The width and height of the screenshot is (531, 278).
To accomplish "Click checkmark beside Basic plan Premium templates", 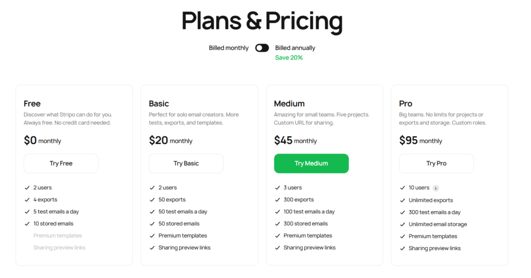I will pyautogui.click(x=152, y=236).
